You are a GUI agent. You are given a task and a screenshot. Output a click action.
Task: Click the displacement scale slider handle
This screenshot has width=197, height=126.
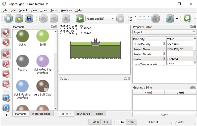[x=136, y=19]
